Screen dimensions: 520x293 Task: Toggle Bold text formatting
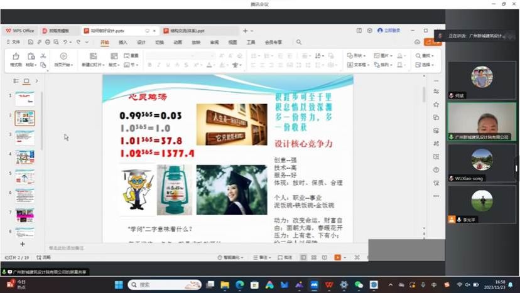[150, 65]
